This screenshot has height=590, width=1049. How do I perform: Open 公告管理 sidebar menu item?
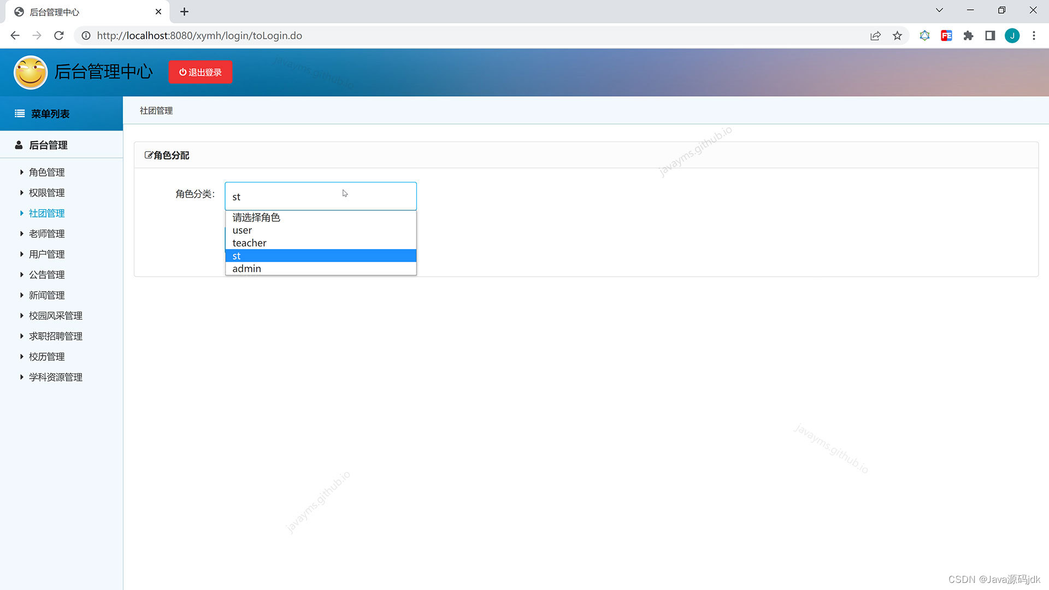(46, 275)
